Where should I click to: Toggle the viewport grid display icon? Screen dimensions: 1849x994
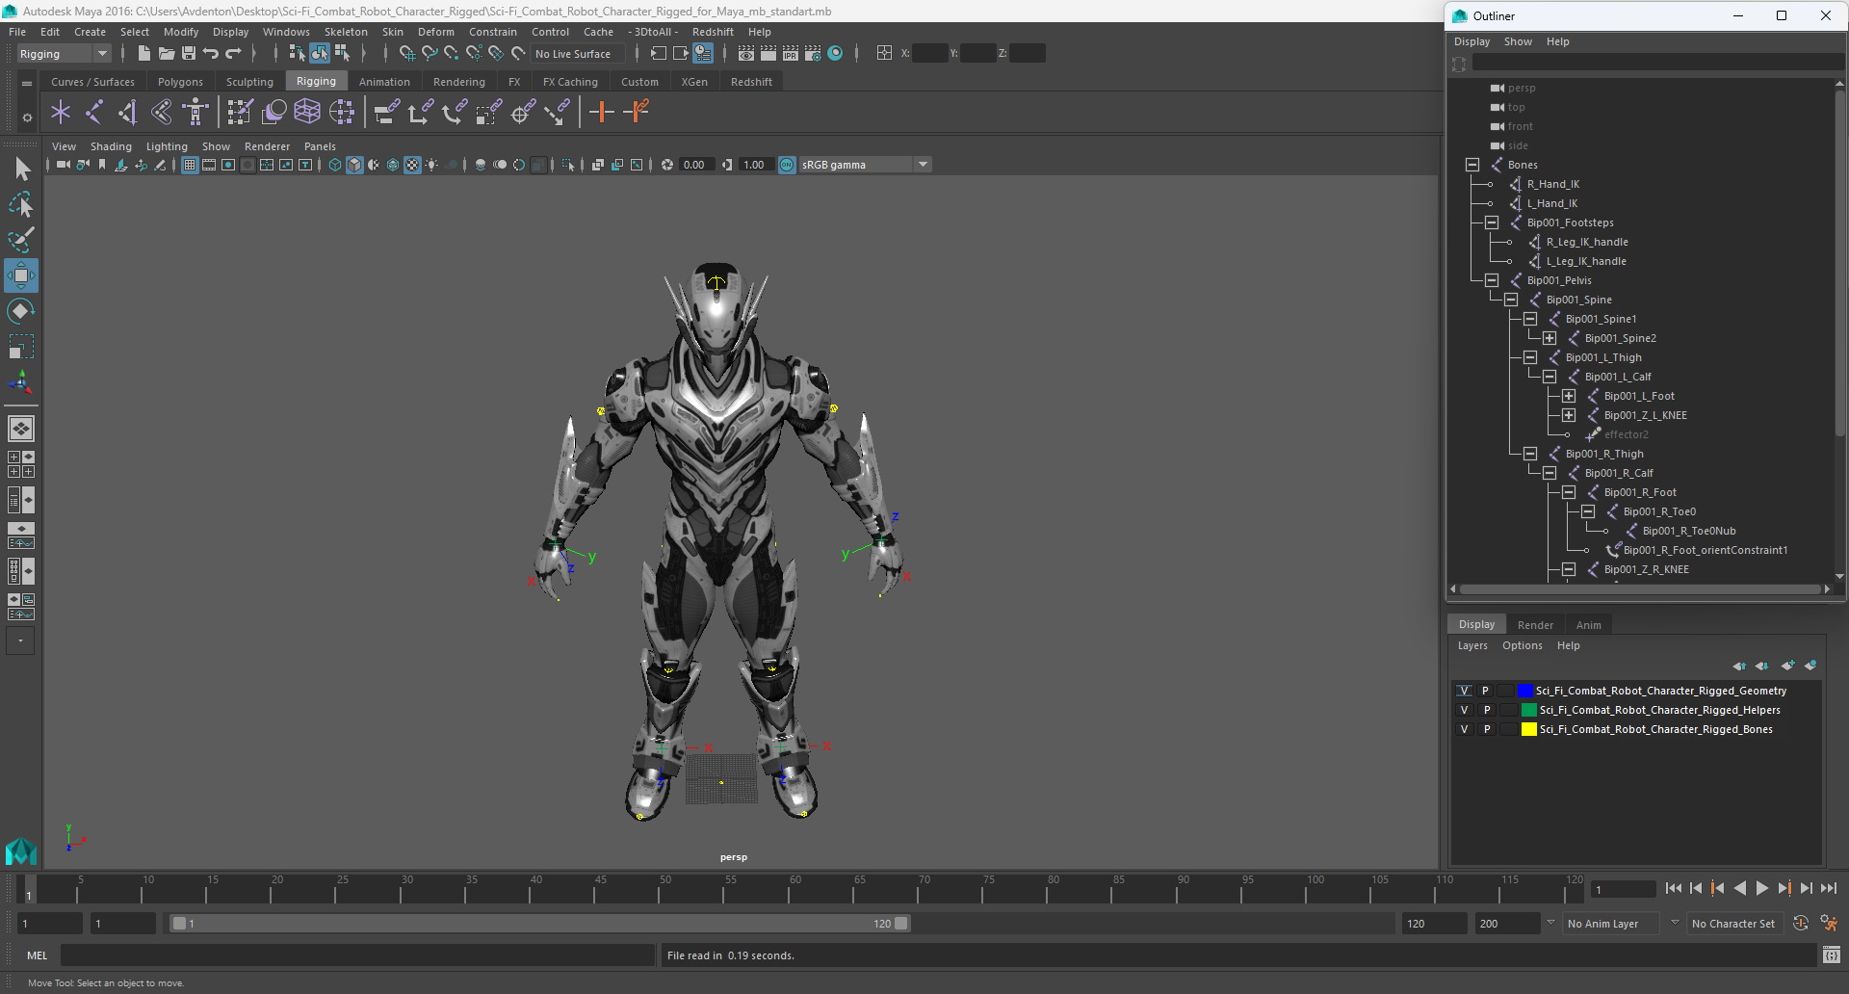190,165
